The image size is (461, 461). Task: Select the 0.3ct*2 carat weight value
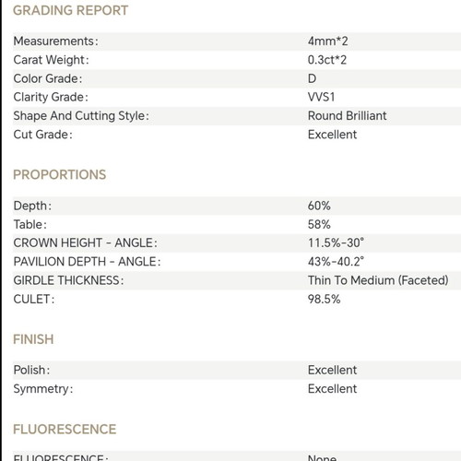[327, 60]
